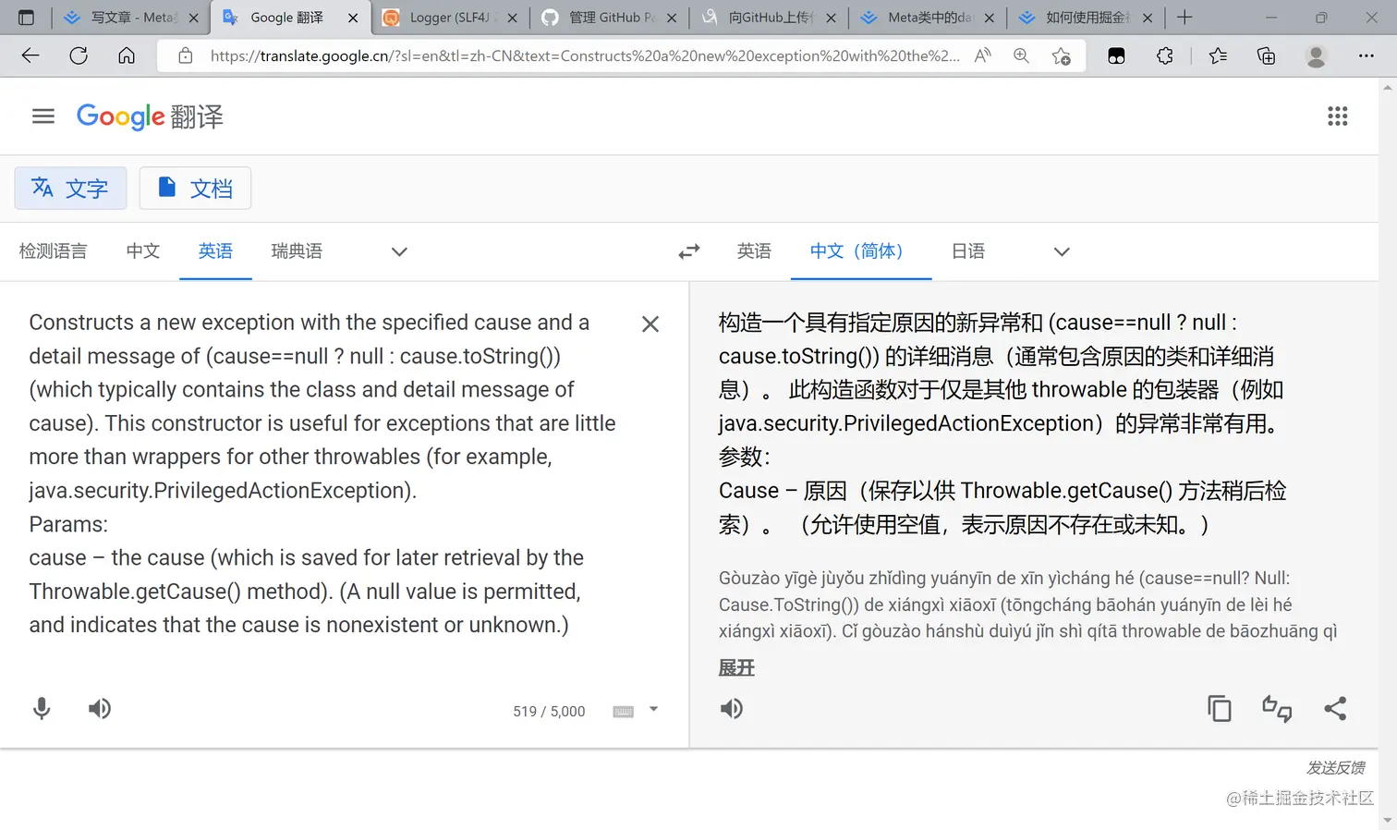Copy the translation to clipboard
Image resolution: width=1397 pixels, height=830 pixels.
click(x=1220, y=709)
